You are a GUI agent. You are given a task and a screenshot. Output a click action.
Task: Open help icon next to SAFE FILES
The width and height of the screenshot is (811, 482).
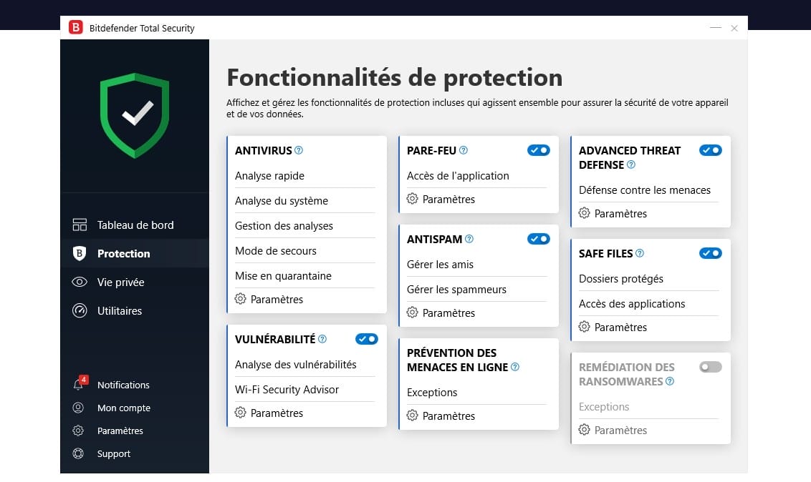pyautogui.click(x=640, y=253)
